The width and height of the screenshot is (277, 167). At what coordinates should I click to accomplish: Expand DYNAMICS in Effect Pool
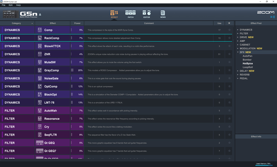tap(238, 30)
